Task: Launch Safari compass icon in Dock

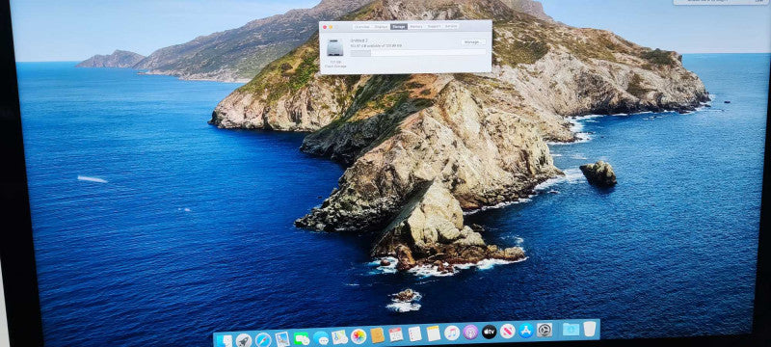Action: tap(263, 339)
